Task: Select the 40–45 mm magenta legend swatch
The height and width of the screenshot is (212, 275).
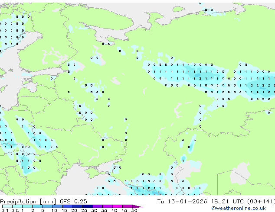Action: pyautogui.click(x=118, y=206)
